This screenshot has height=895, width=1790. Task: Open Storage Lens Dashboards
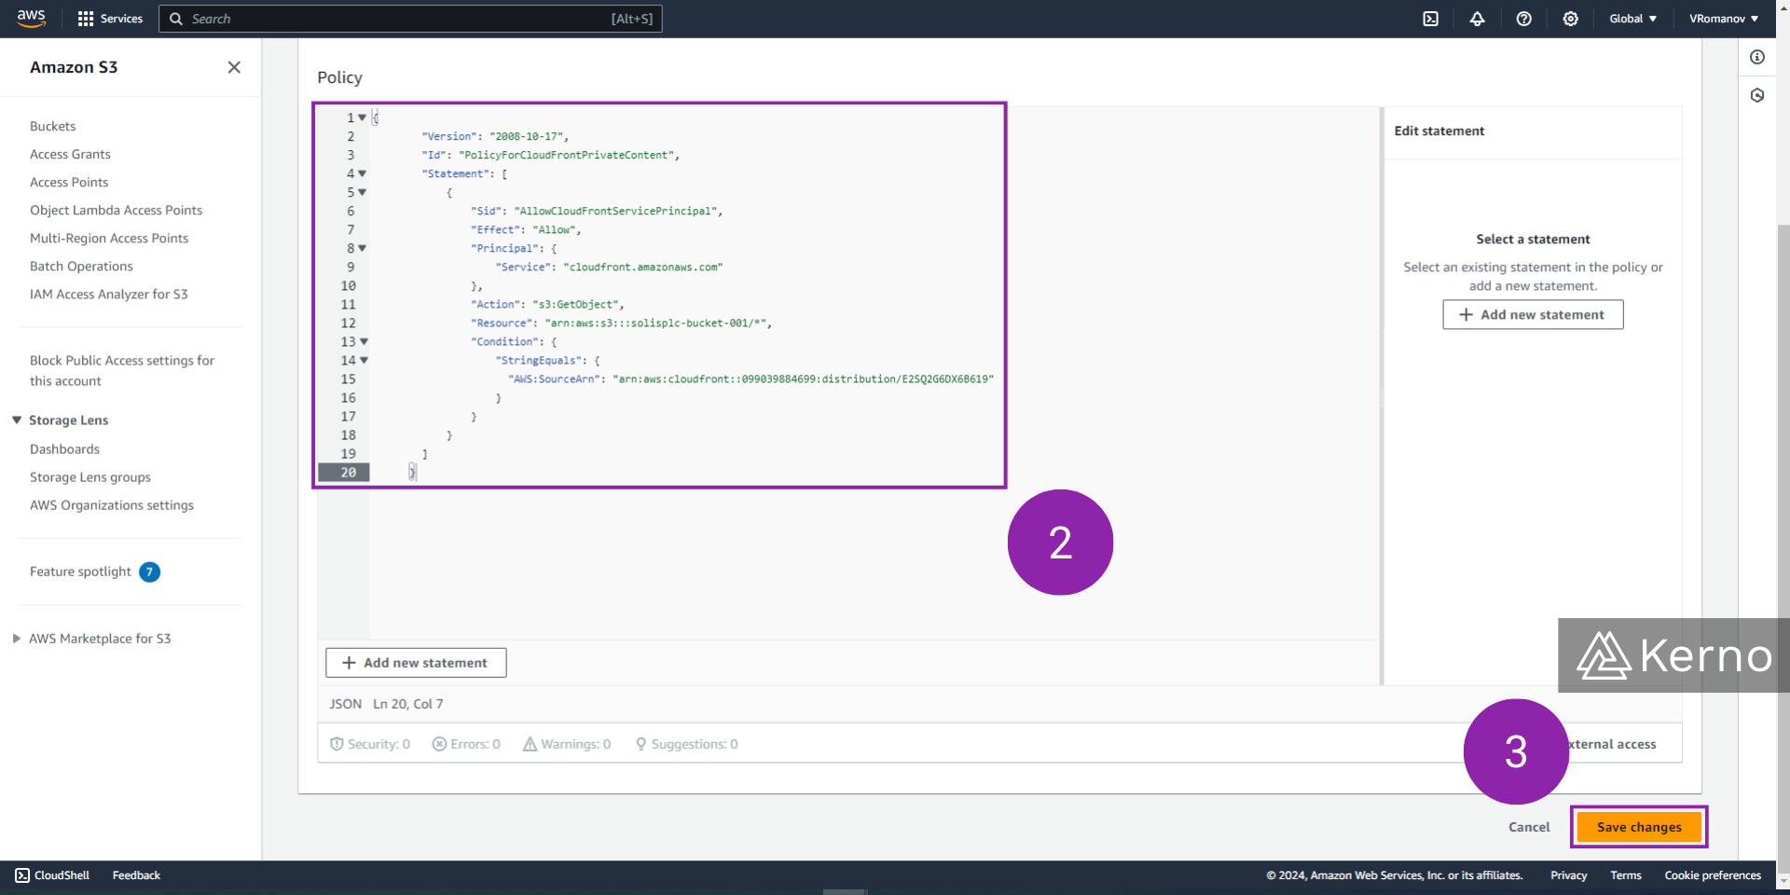point(64,449)
